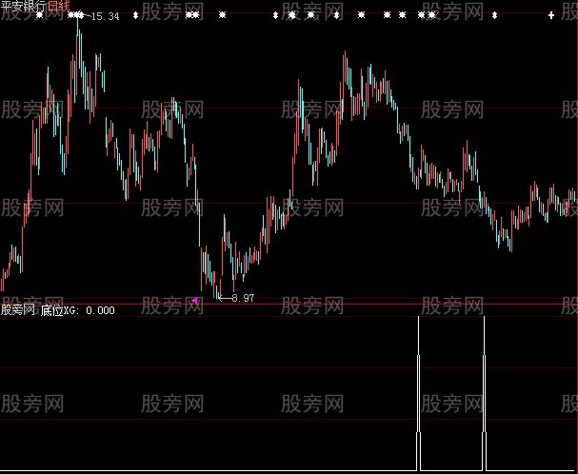Select the leftmost diamond marker in top row
The image size is (578, 474).
134,16
